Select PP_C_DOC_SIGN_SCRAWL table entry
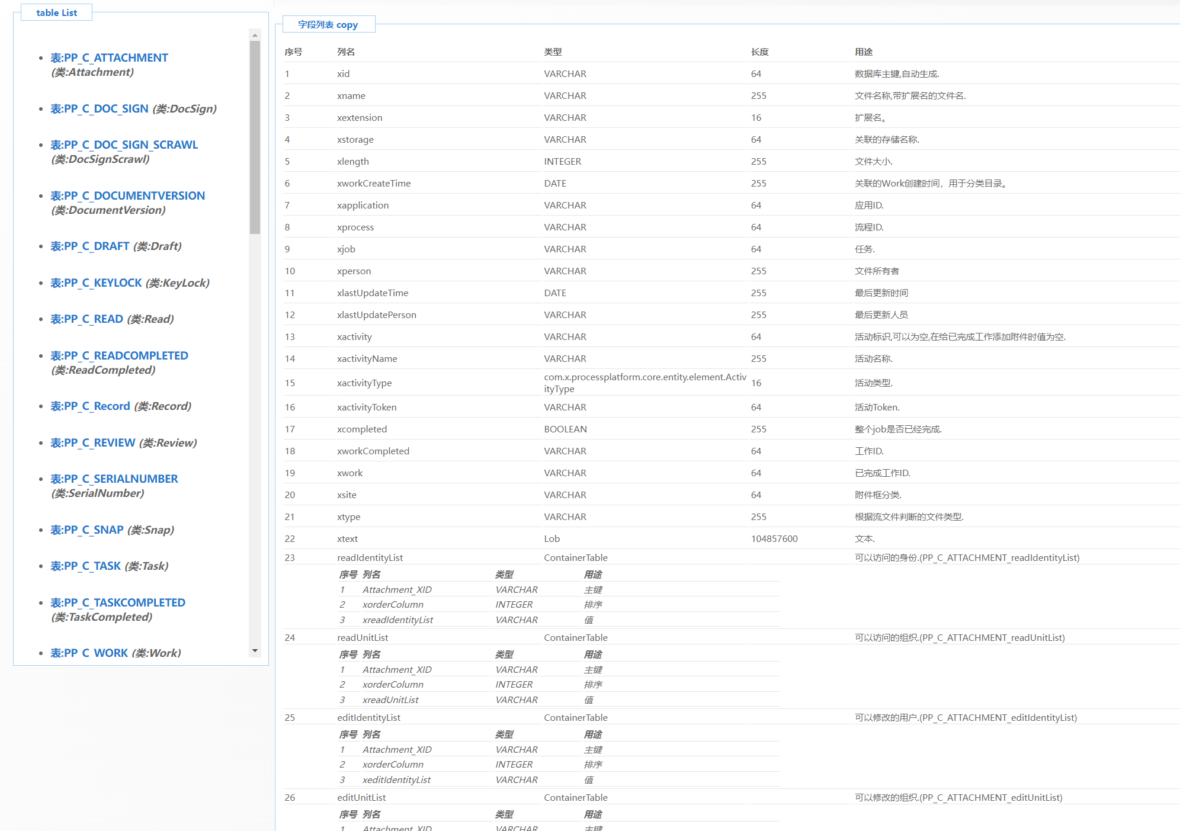Image resolution: width=1180 pixels, height=831 pixels. pyautogui.click(x=124, y=145)
